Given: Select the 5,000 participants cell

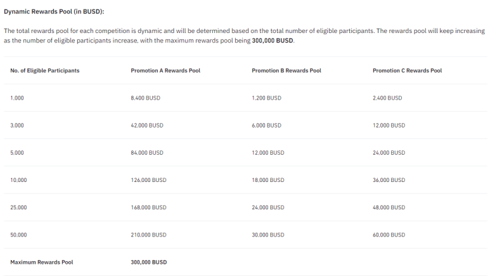Looking at the screenshot, I should pyautogui.click(x=17, y=153).
